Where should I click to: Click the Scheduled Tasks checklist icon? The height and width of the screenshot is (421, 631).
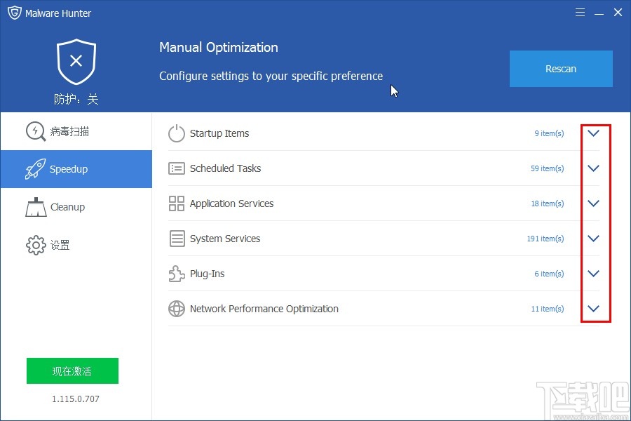[x=176, y=168]
